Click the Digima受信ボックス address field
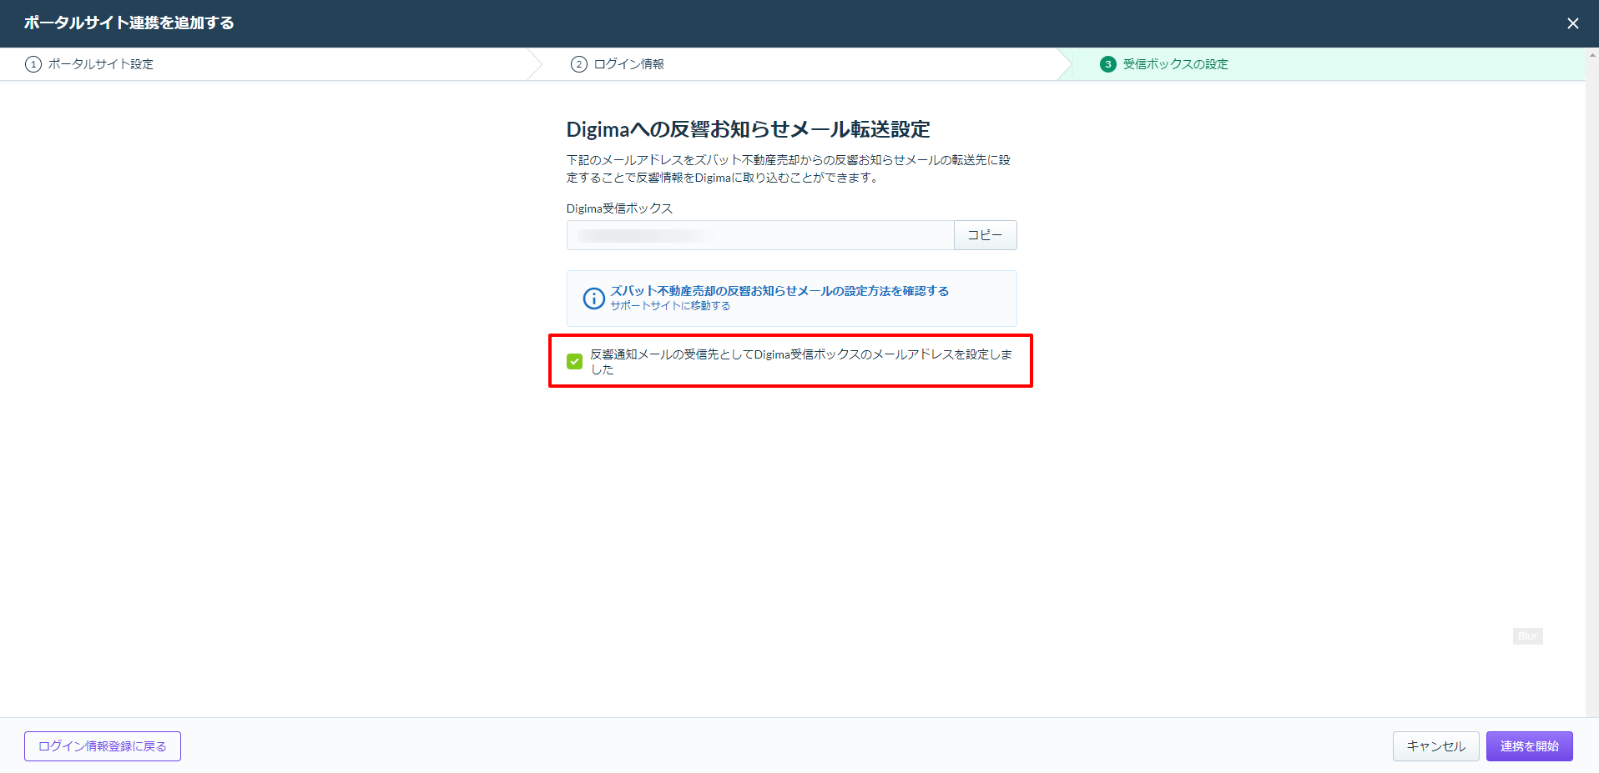This screenshot has height=773, width=1599. [x=759, y=235]
